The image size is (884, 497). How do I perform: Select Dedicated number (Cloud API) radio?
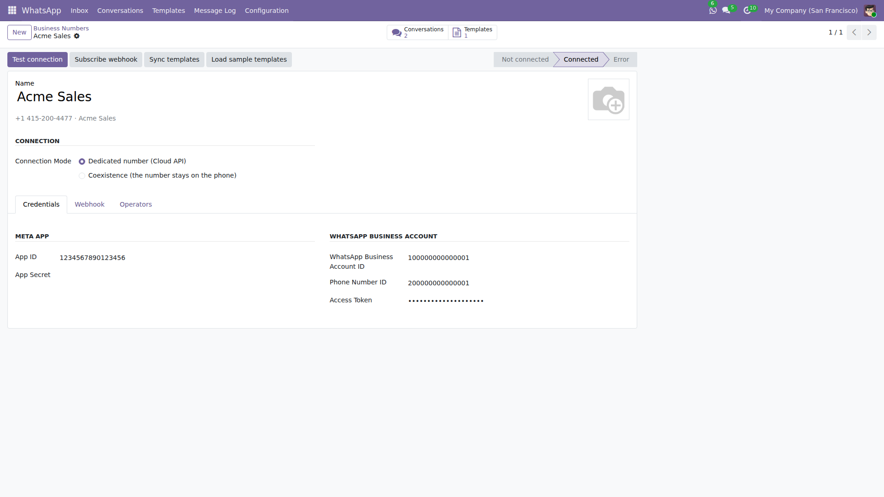point(82,162)
